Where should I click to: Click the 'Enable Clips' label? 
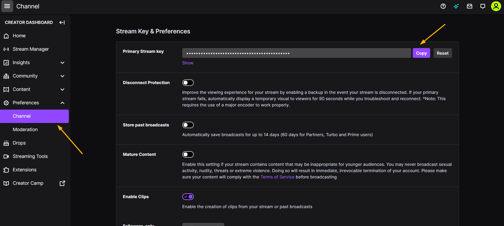pos(136,197)
